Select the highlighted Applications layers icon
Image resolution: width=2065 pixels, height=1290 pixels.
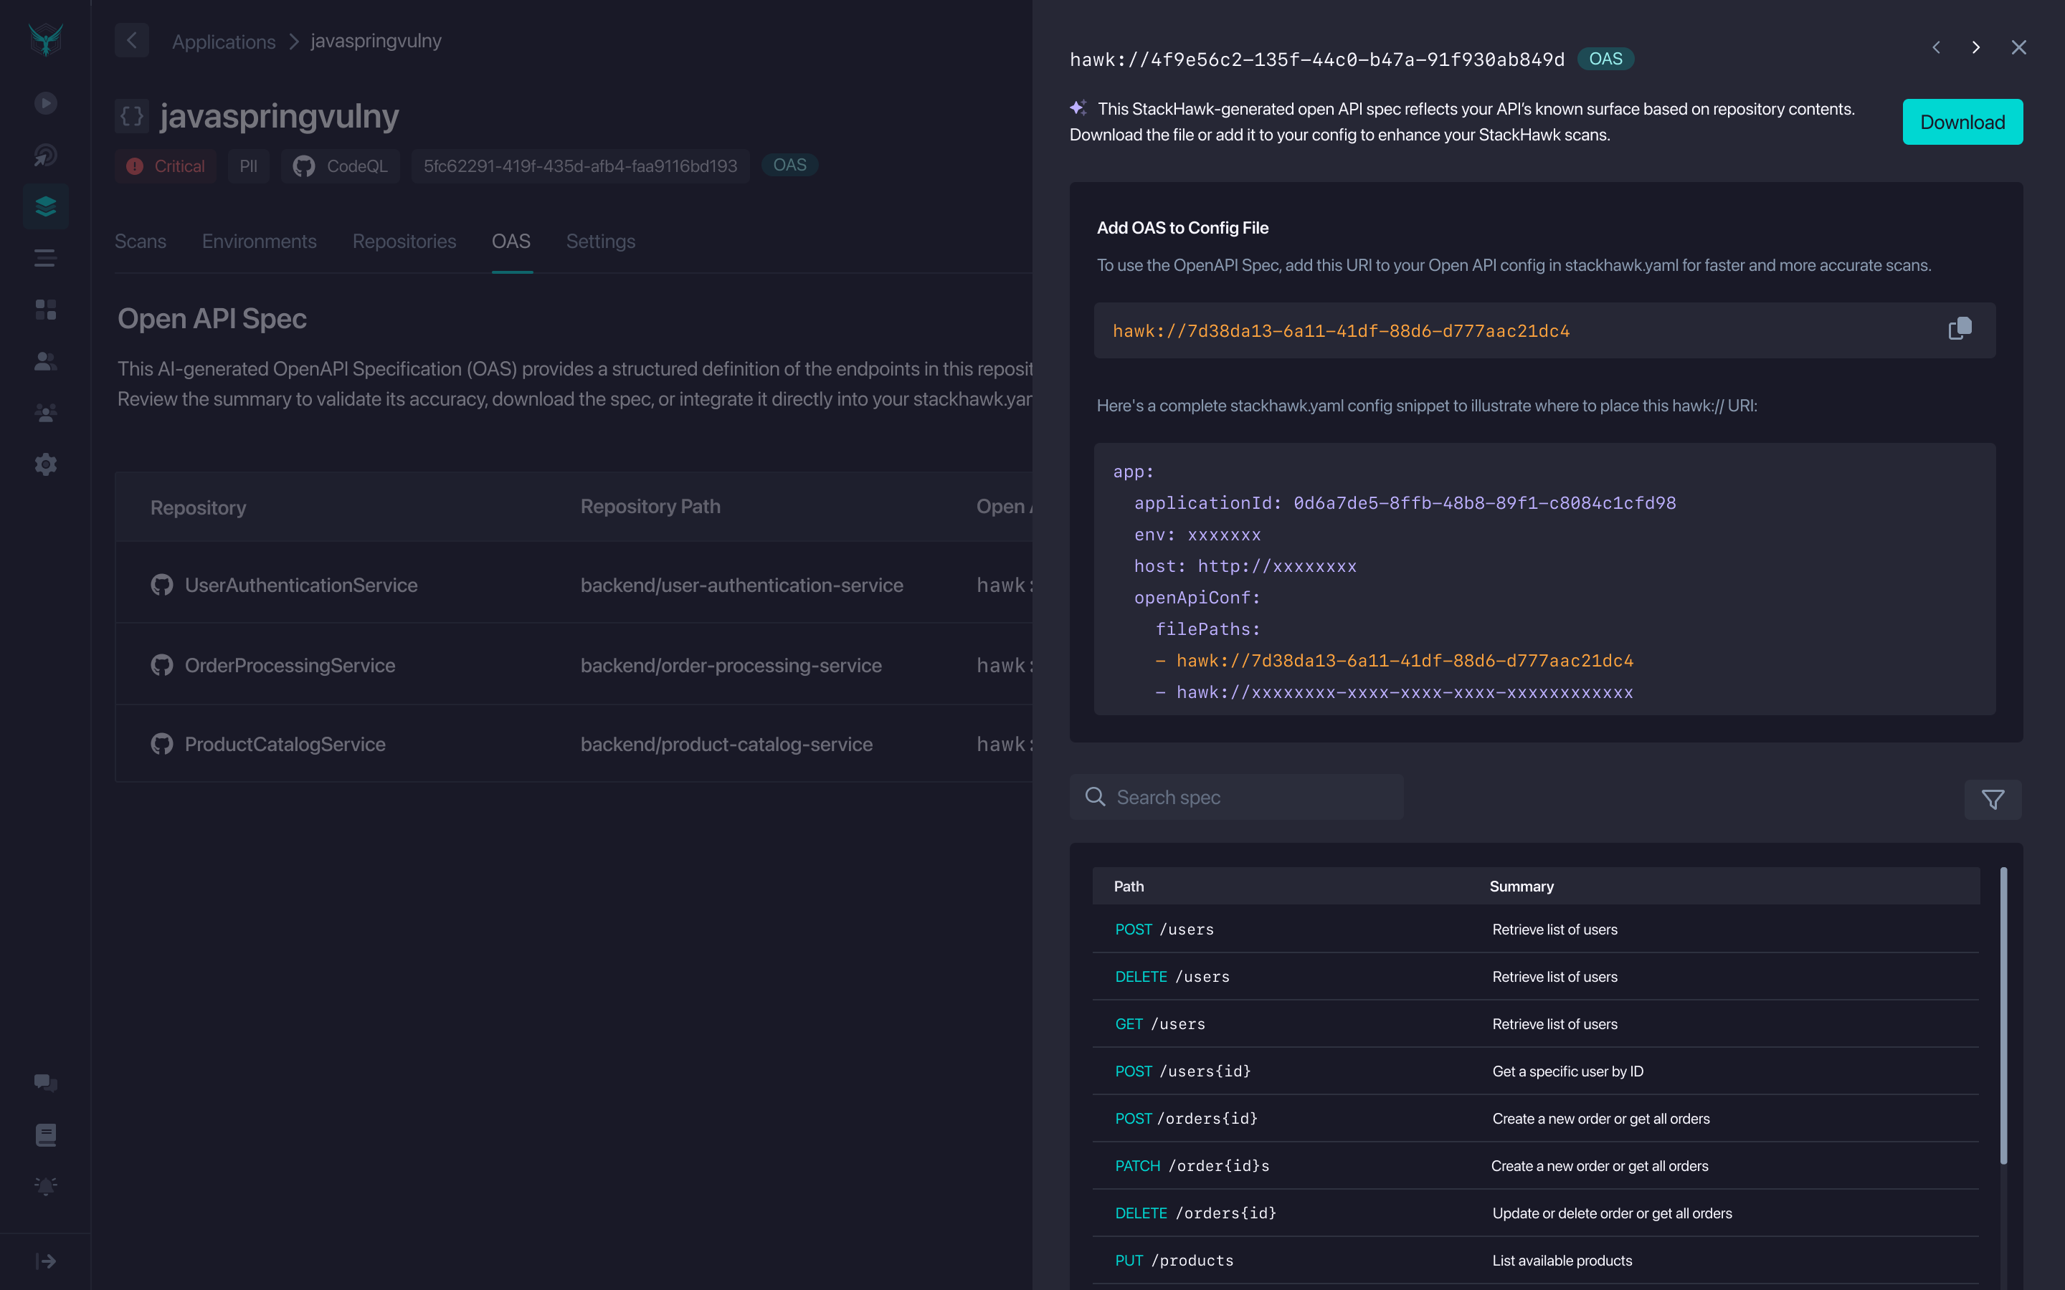[x=44, y=206]
